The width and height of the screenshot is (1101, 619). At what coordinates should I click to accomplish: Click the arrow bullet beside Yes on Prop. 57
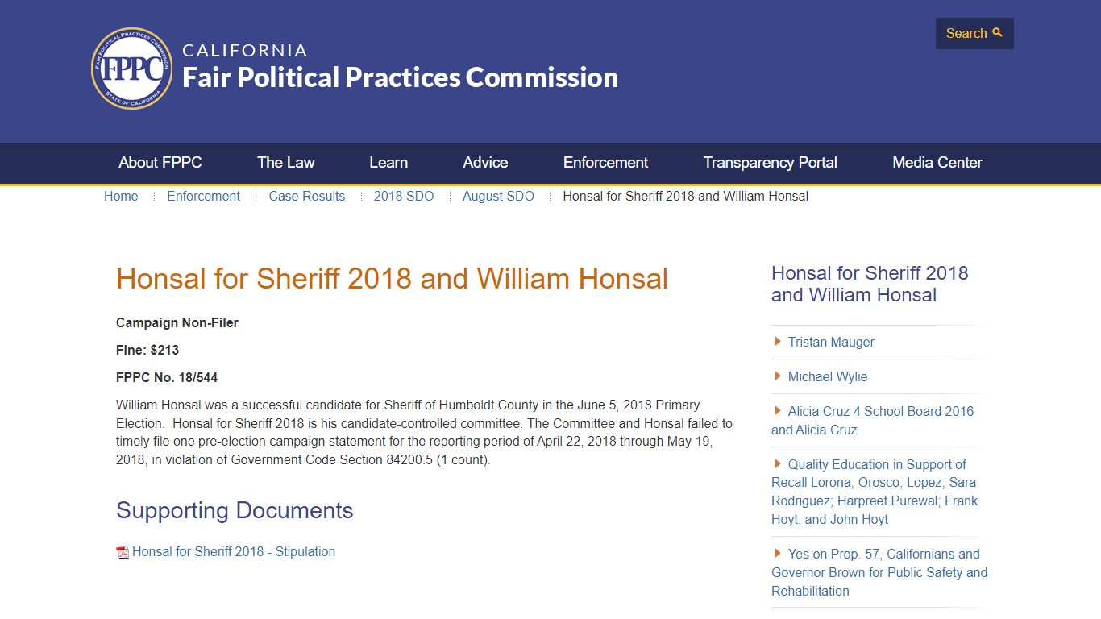(778, 554)
